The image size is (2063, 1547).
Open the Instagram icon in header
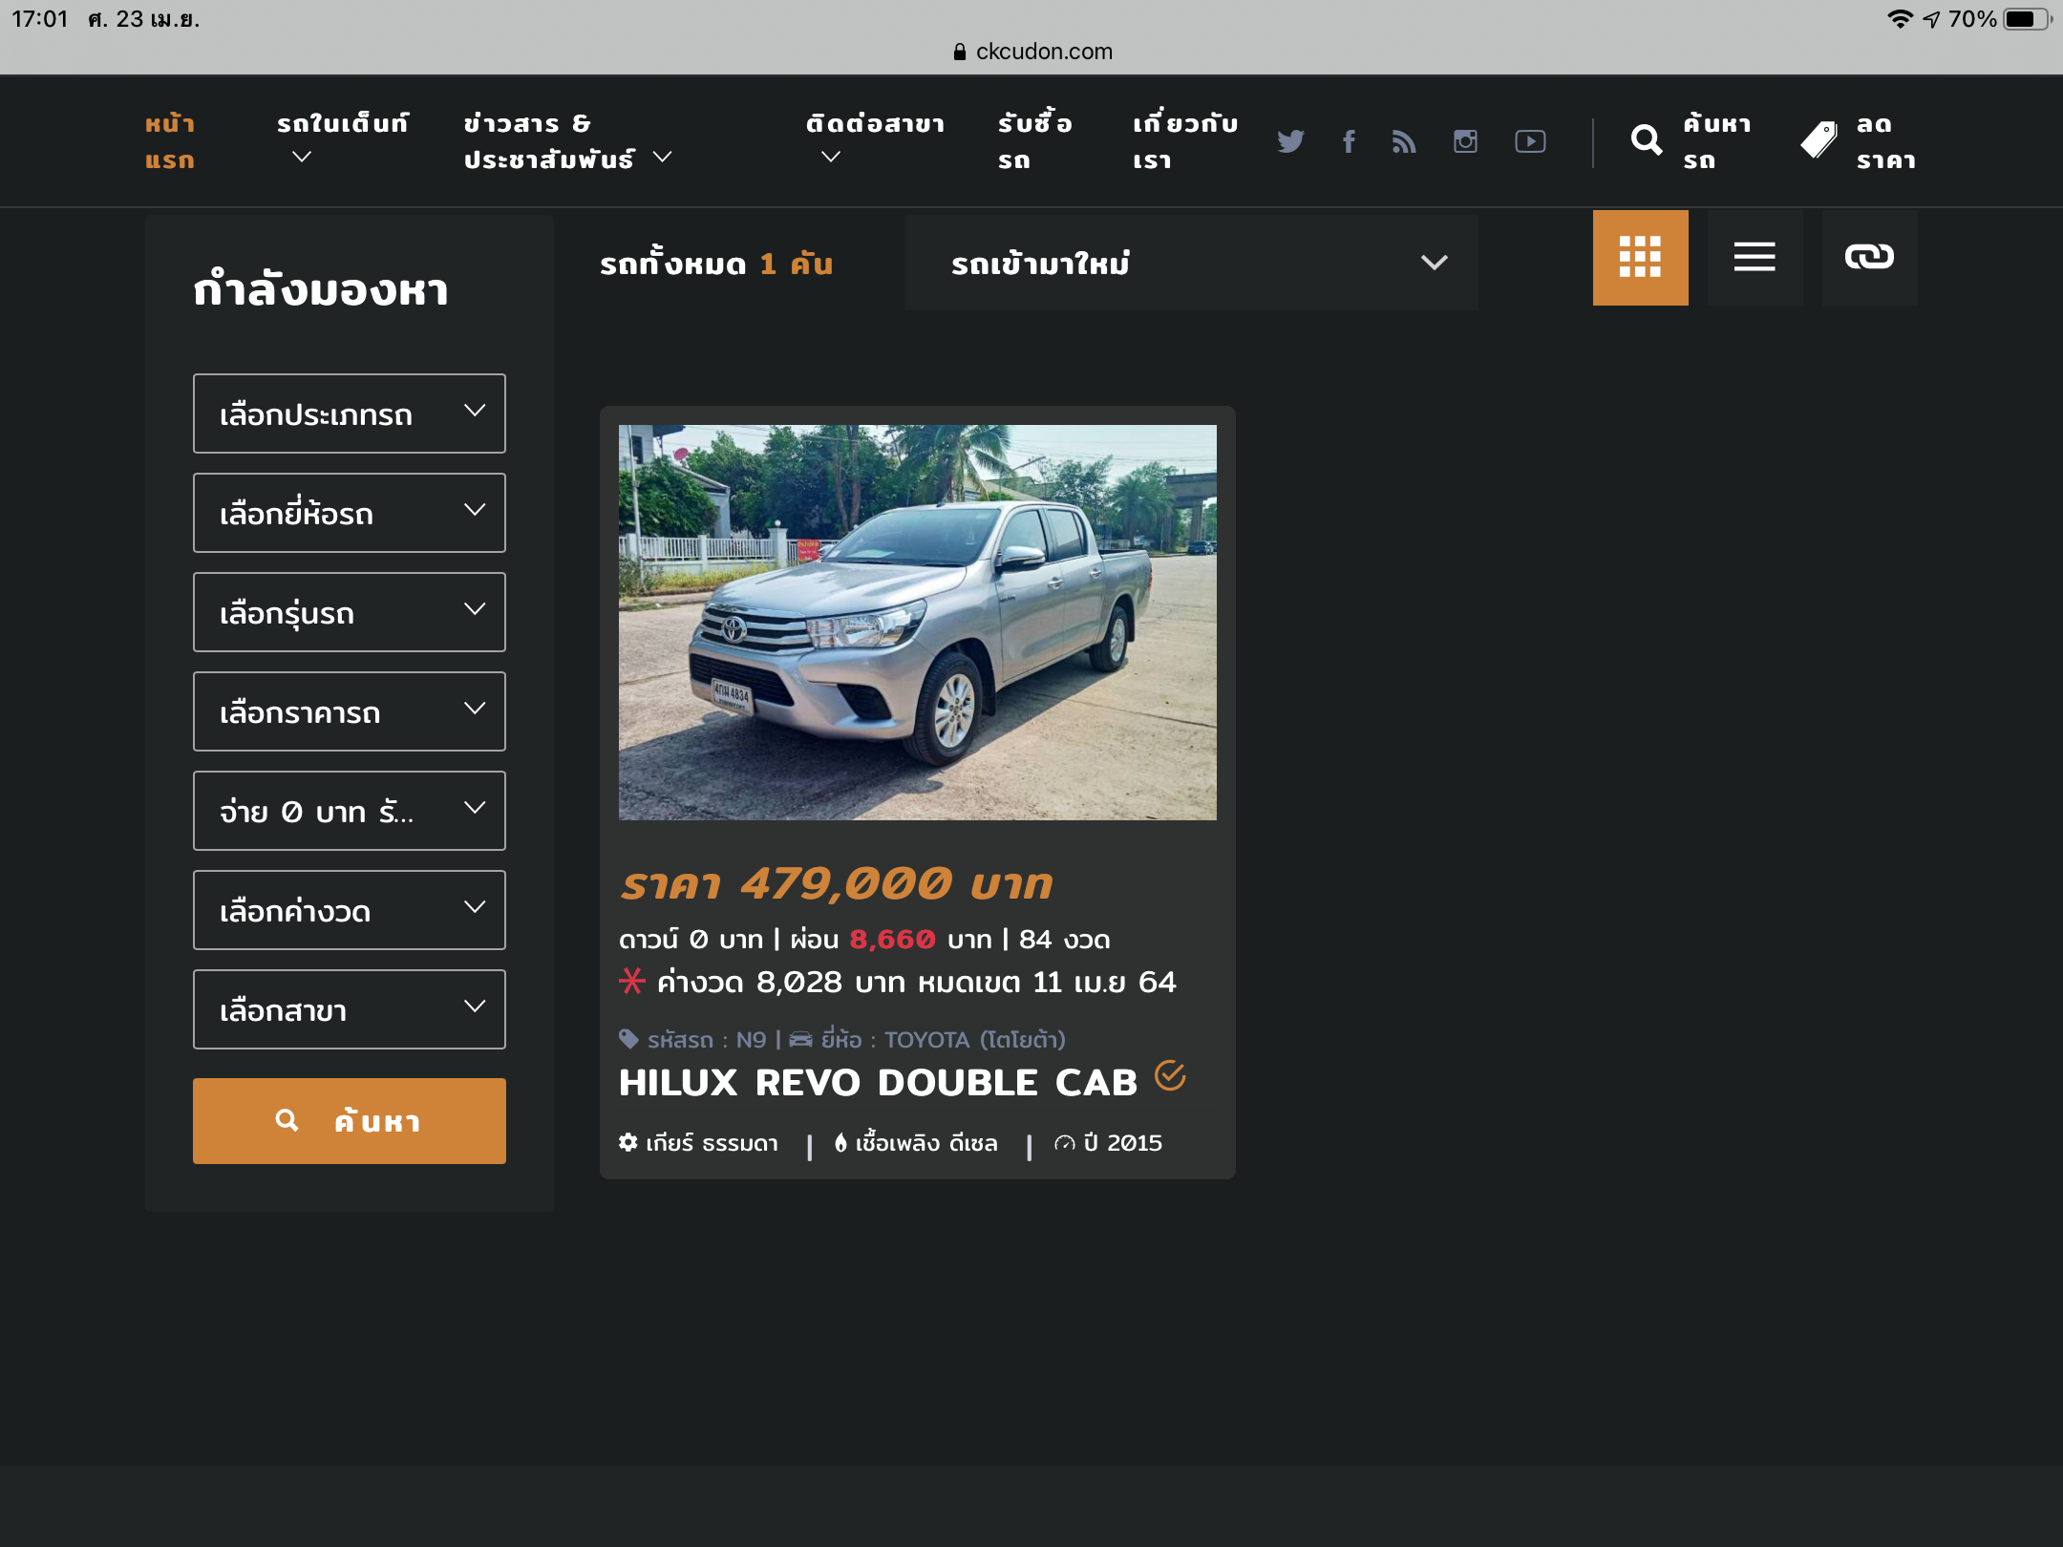pos(1465,141)
